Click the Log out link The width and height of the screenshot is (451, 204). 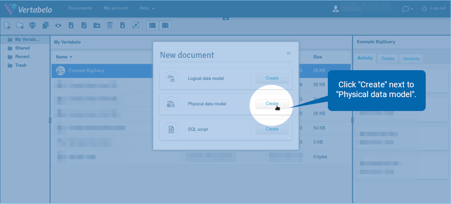tap(434, 8)
